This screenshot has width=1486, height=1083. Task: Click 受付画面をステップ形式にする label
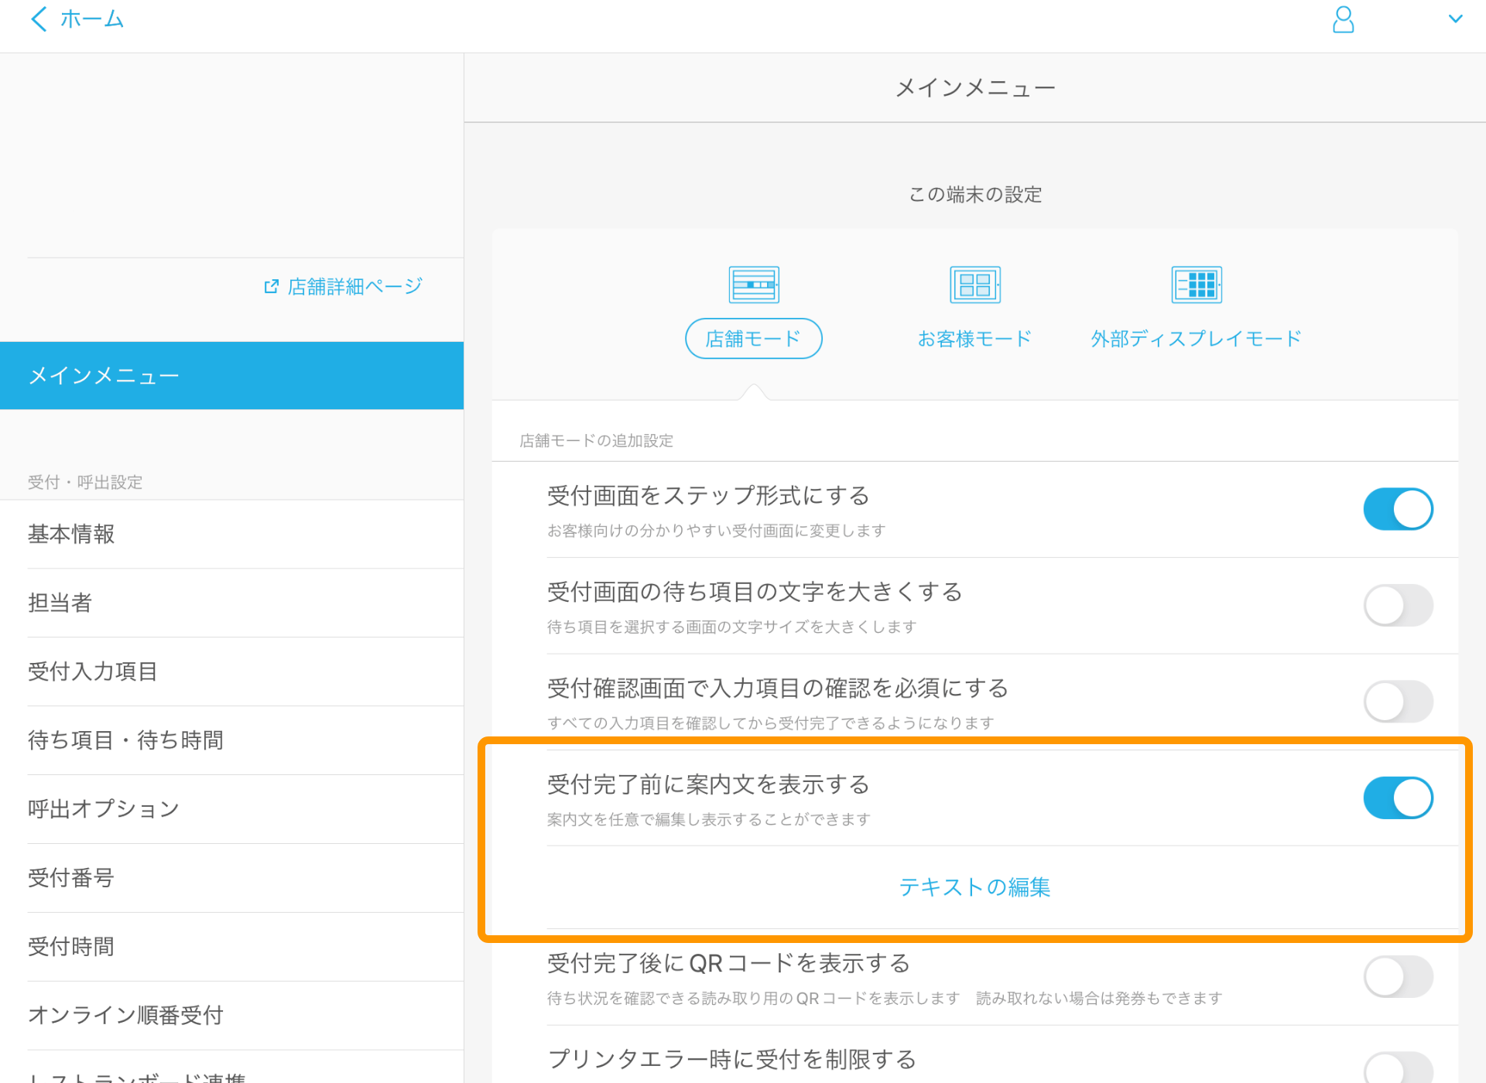tap(708, 495)
